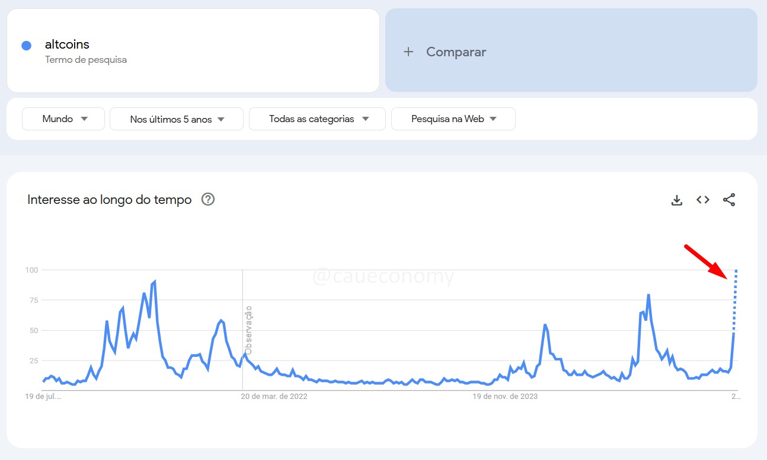Click the dotted line peak at 100

pyautogui.click(x=736, y=271)
